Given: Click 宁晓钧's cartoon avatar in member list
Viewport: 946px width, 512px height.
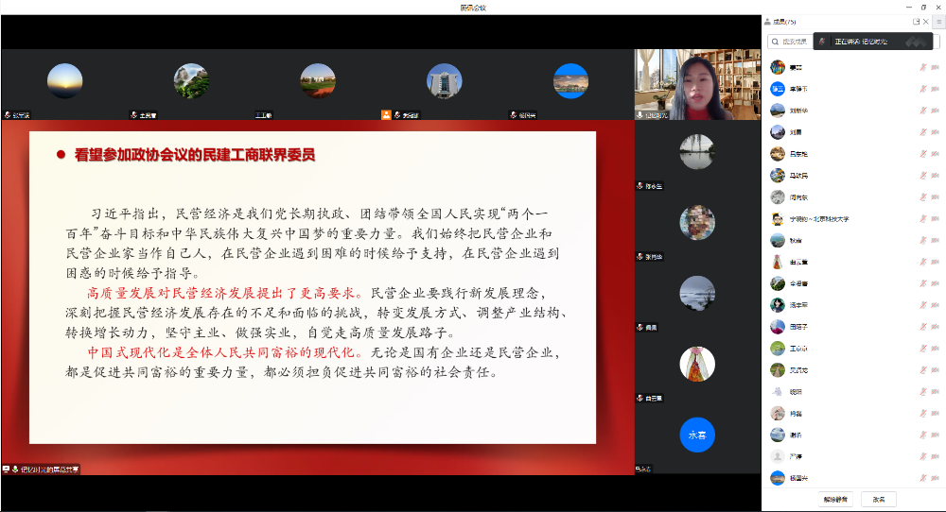Looking at the screenshot, I should tap(778, 218).
